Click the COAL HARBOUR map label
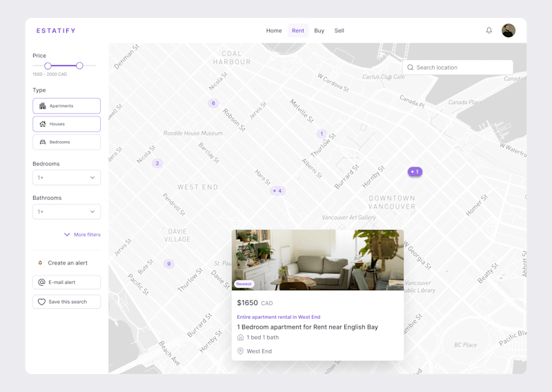This screenshot has height=392, width=552. (232, 58)
